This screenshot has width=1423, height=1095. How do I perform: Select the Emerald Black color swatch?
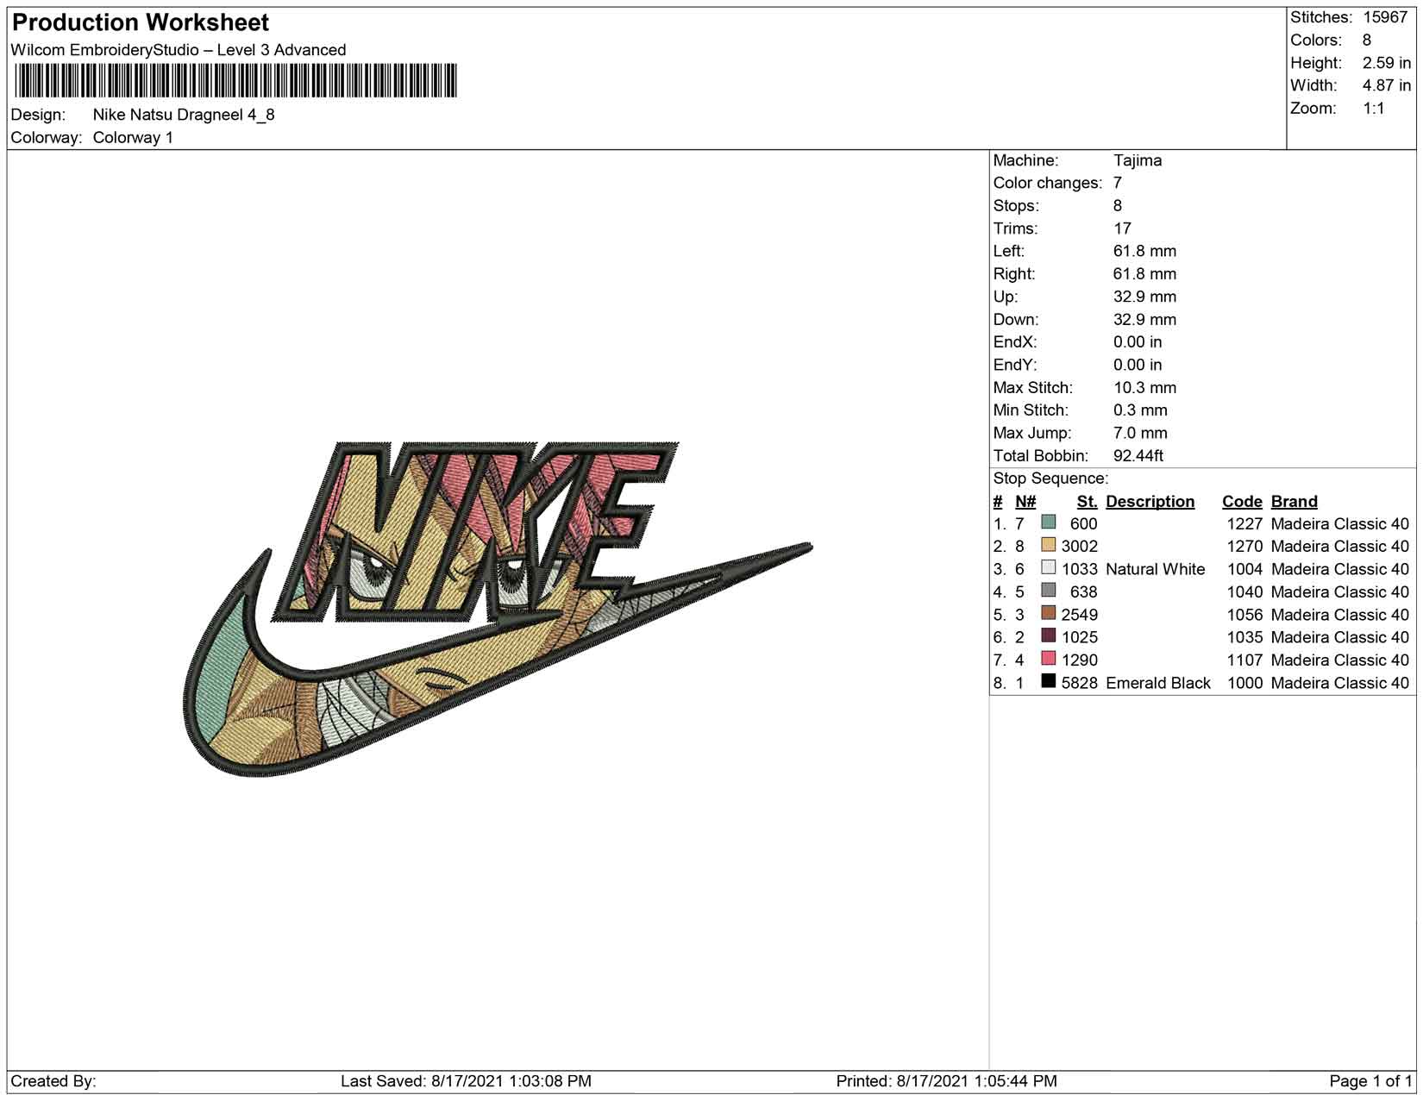tap(1049, 681)
